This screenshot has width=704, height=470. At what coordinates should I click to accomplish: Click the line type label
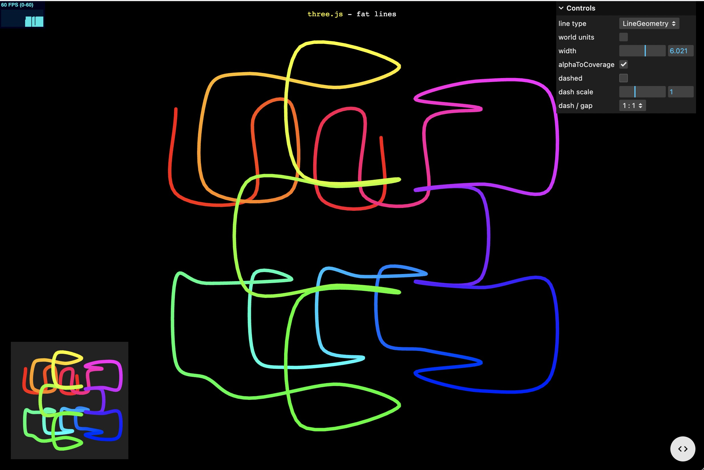pyautogui.click(x=572, y=24)
